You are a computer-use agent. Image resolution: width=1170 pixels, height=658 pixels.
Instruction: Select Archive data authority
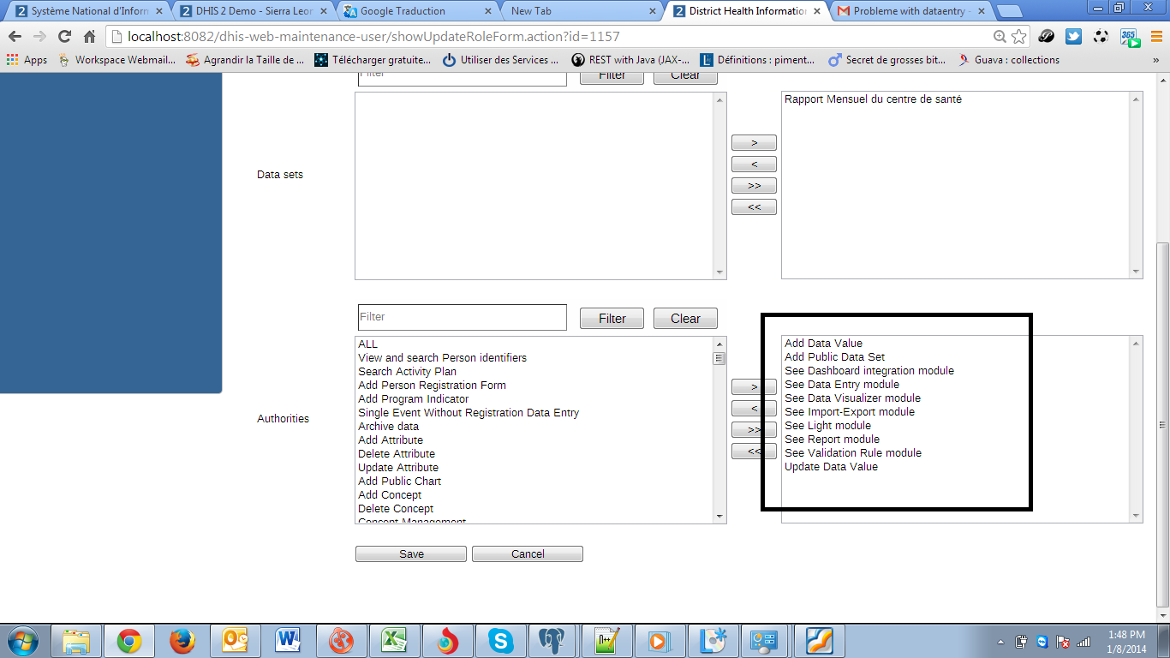pos(388,427)
